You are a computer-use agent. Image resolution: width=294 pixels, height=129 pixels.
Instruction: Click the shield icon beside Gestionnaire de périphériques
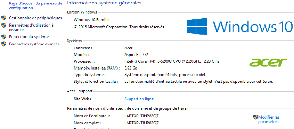pos(4,18)
